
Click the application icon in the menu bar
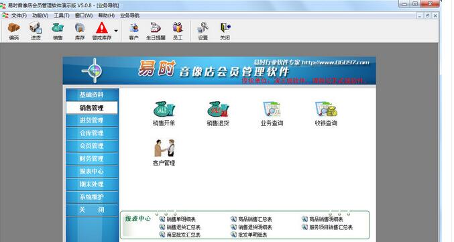(x=5, y=15)
